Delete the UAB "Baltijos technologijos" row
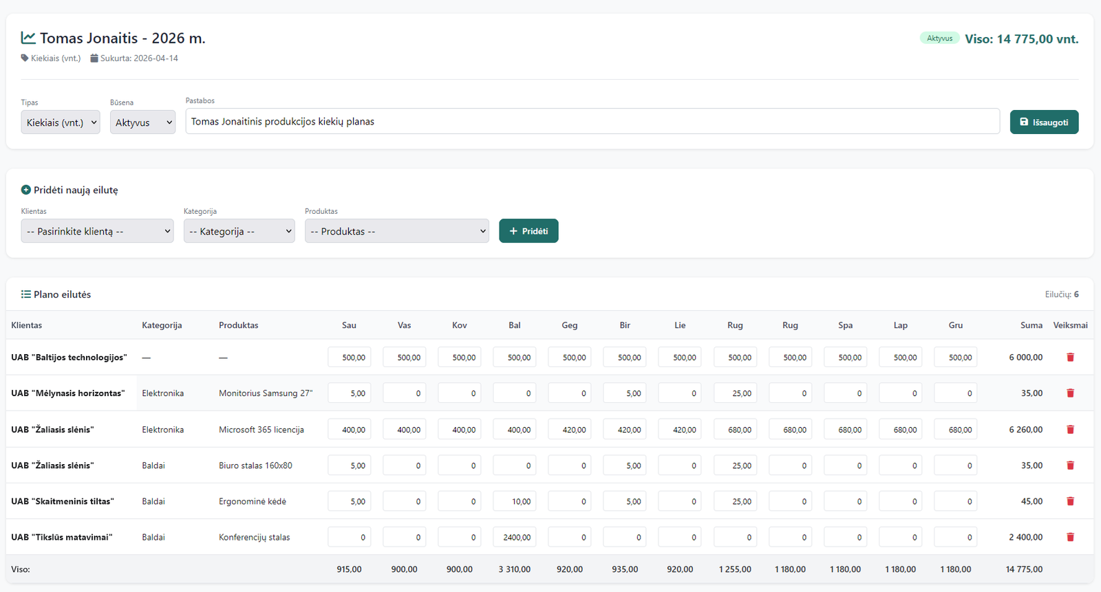 1070,358
